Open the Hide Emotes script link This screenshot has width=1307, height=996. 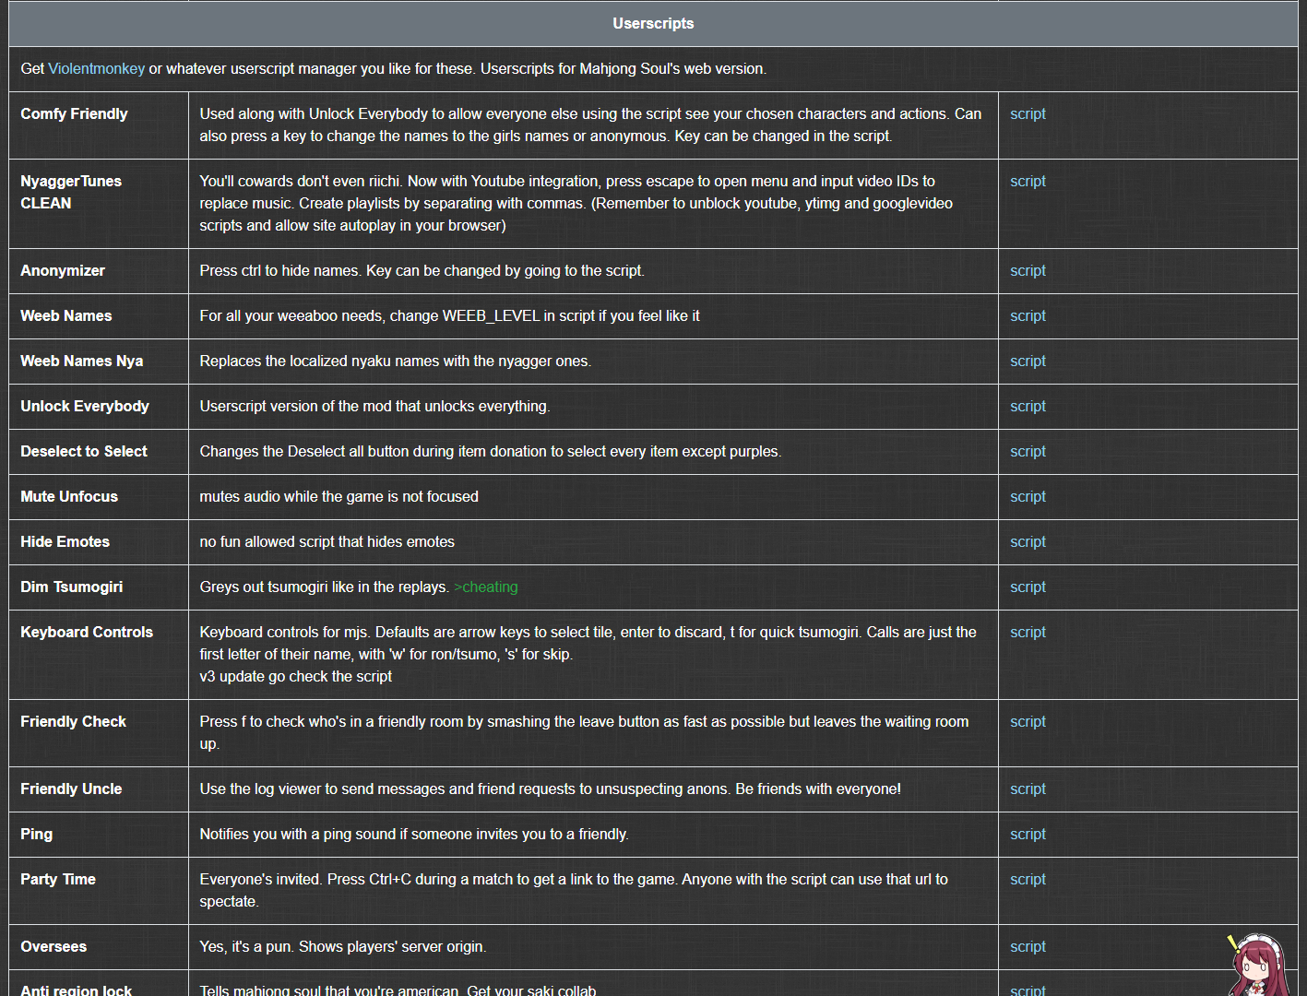[x=1028, y=541]
